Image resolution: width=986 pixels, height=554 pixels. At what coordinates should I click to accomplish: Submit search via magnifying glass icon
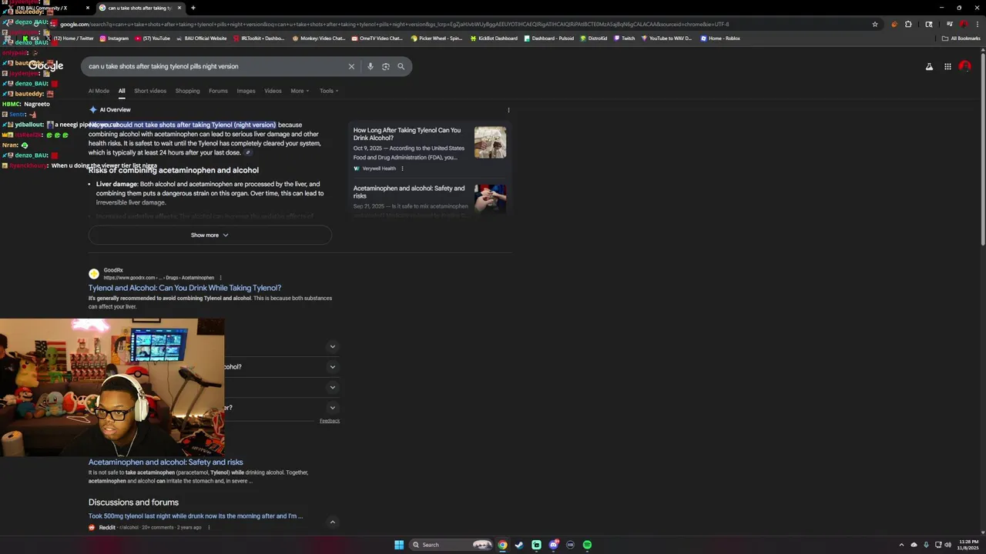(x=401, y=66)
